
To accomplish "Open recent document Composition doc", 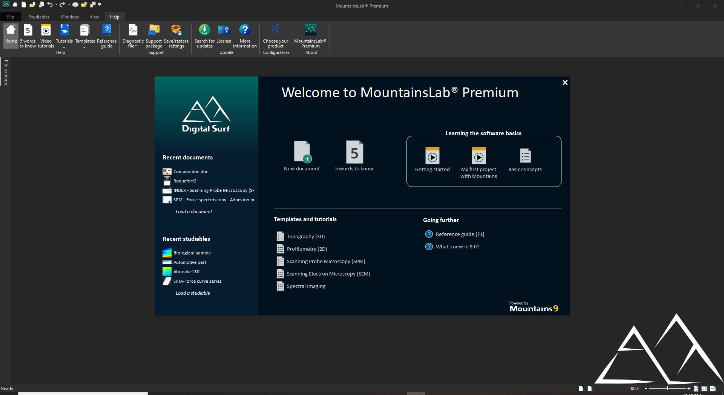I will click(185, 171).
